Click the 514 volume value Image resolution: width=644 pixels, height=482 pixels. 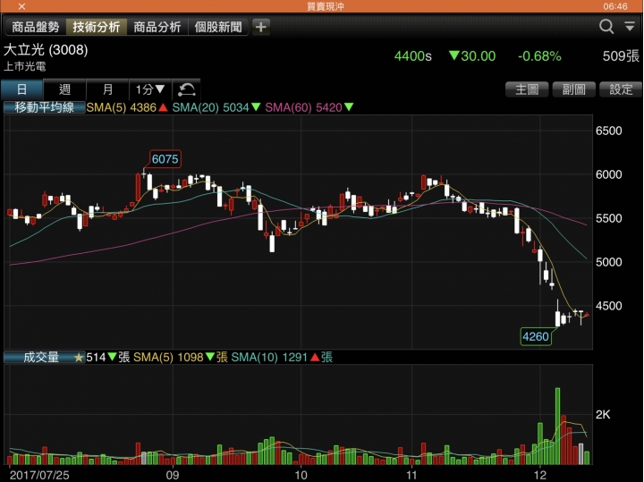coord(96,357)
